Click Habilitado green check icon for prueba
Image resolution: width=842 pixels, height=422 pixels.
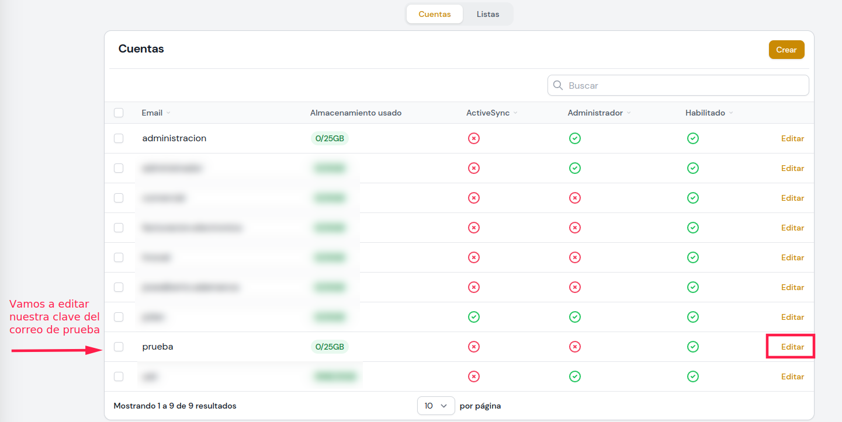[693, 347]
